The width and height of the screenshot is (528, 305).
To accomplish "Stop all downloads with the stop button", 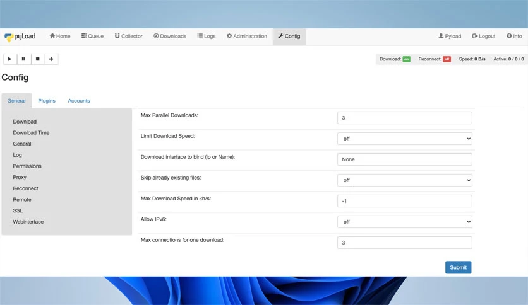I will click(x=38, y=59).
